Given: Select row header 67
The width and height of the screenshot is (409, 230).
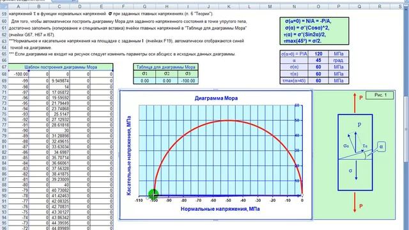Looking at the screenshot, I should [4, 67].
